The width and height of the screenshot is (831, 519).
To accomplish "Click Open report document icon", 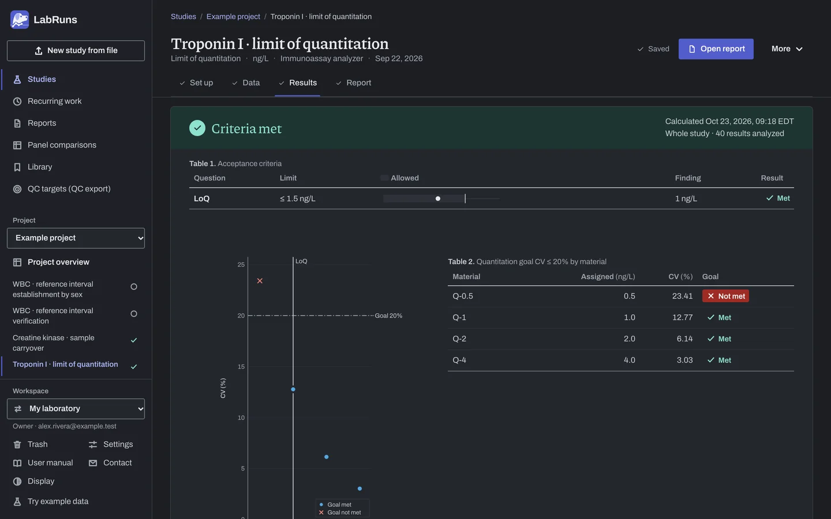I will pos(692,49).
